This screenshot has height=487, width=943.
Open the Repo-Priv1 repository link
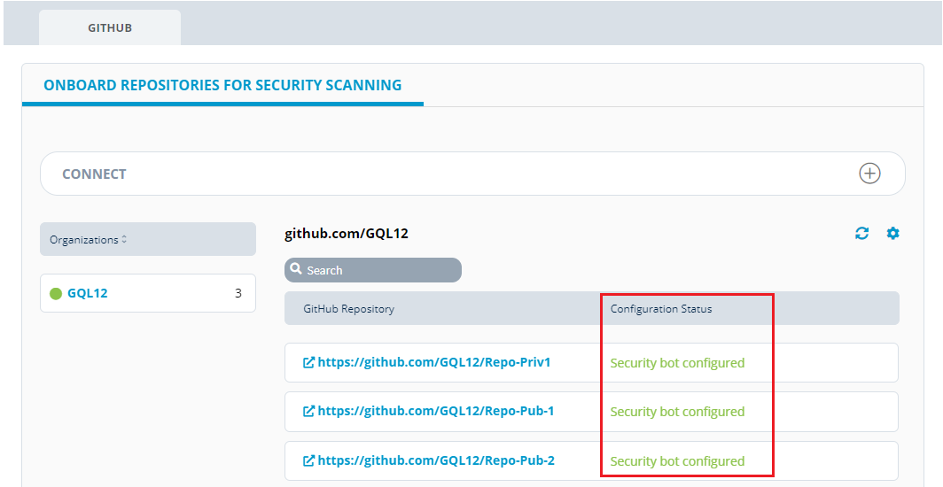(434, 362)
